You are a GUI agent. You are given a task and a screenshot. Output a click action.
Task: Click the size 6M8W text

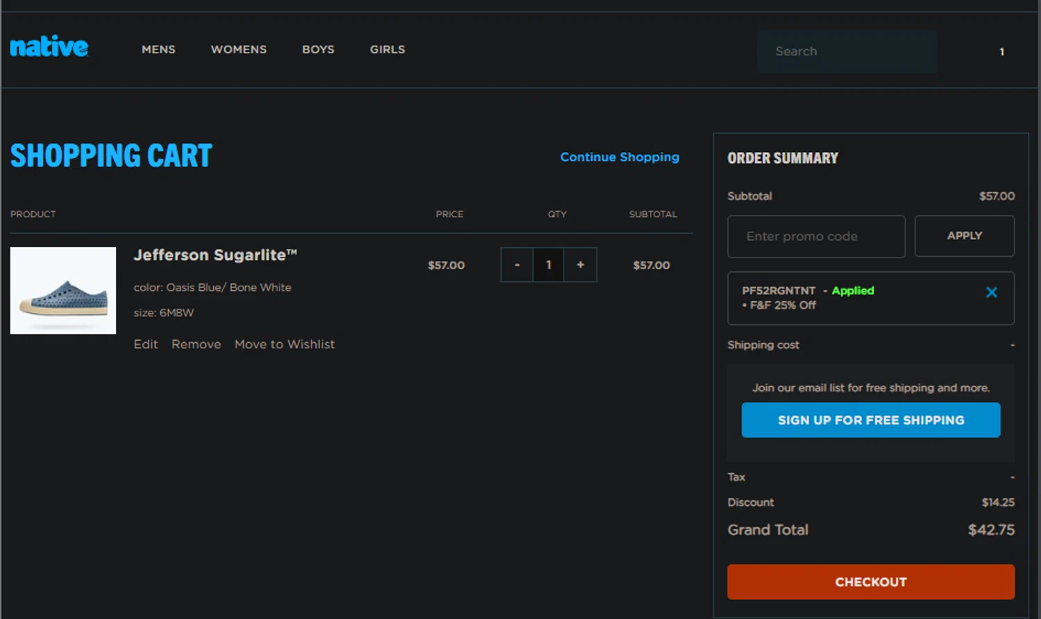(x=164, y=313)
